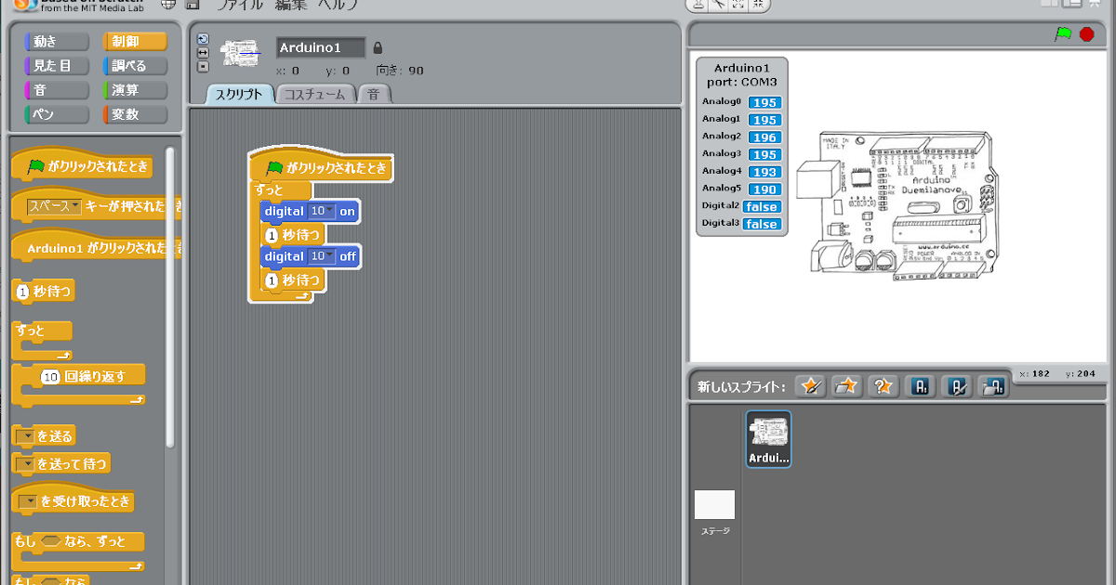Open pin number dropdown in digital on block

tap(328, 212)
